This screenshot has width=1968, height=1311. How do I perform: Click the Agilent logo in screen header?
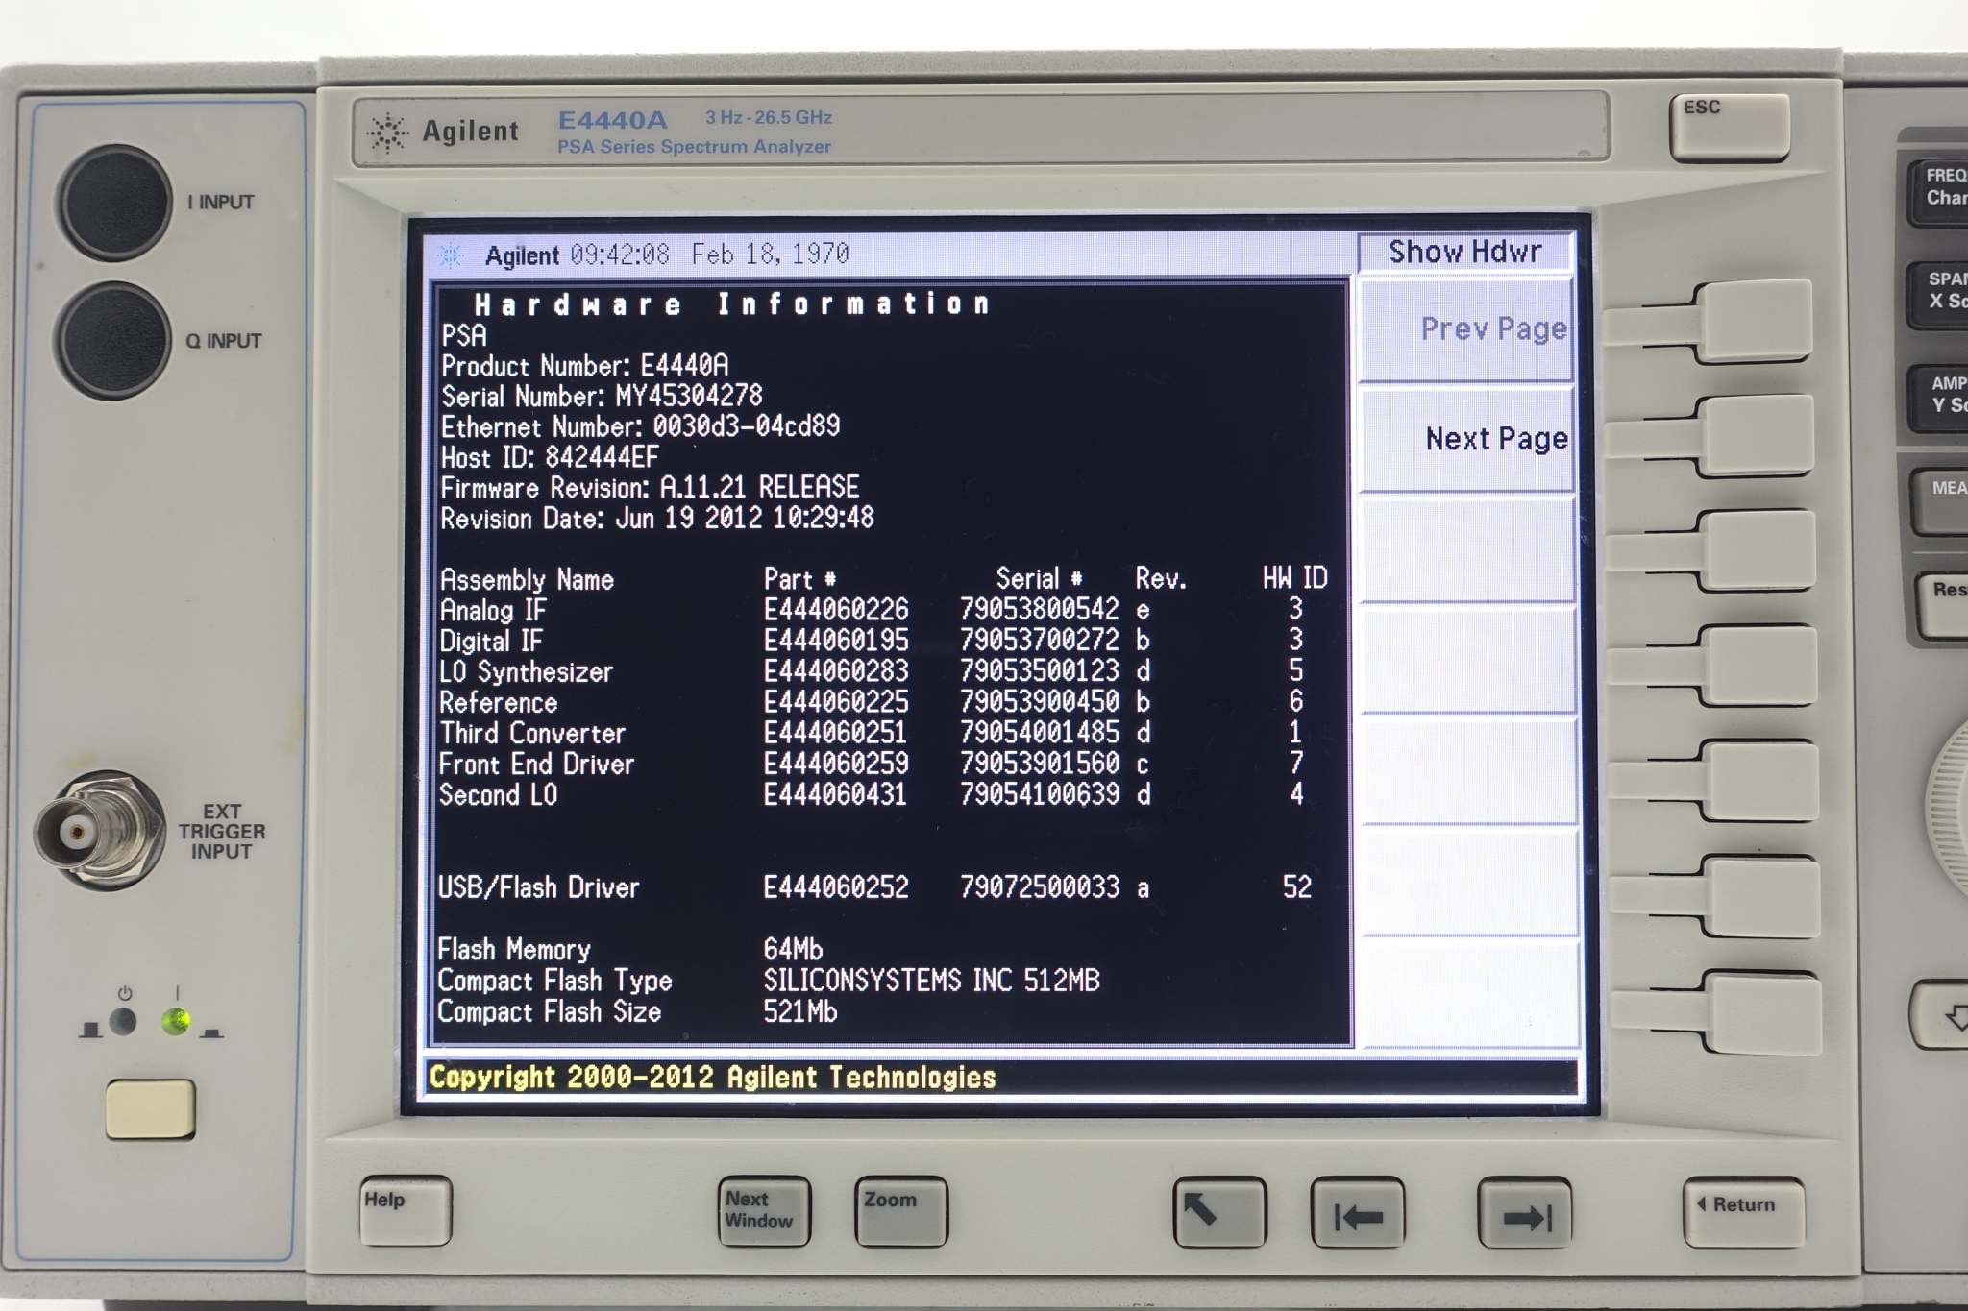coord(450,255)
